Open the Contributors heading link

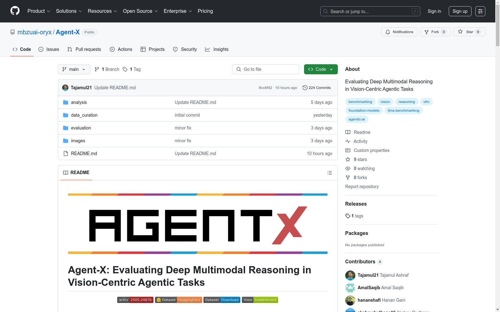point(364,262)
